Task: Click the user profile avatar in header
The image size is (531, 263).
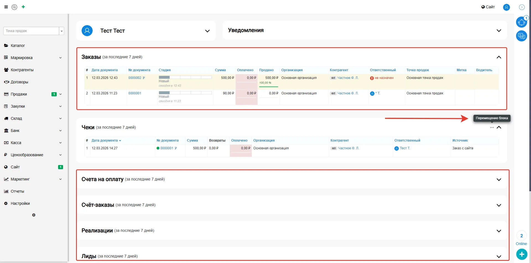Action: 506,7
